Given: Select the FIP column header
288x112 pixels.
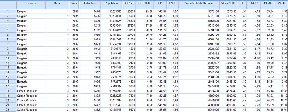Looking at the screenshot, I should coord(242,4).
